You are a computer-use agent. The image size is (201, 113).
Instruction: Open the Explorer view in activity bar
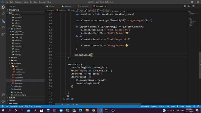[x=3, y=7]
